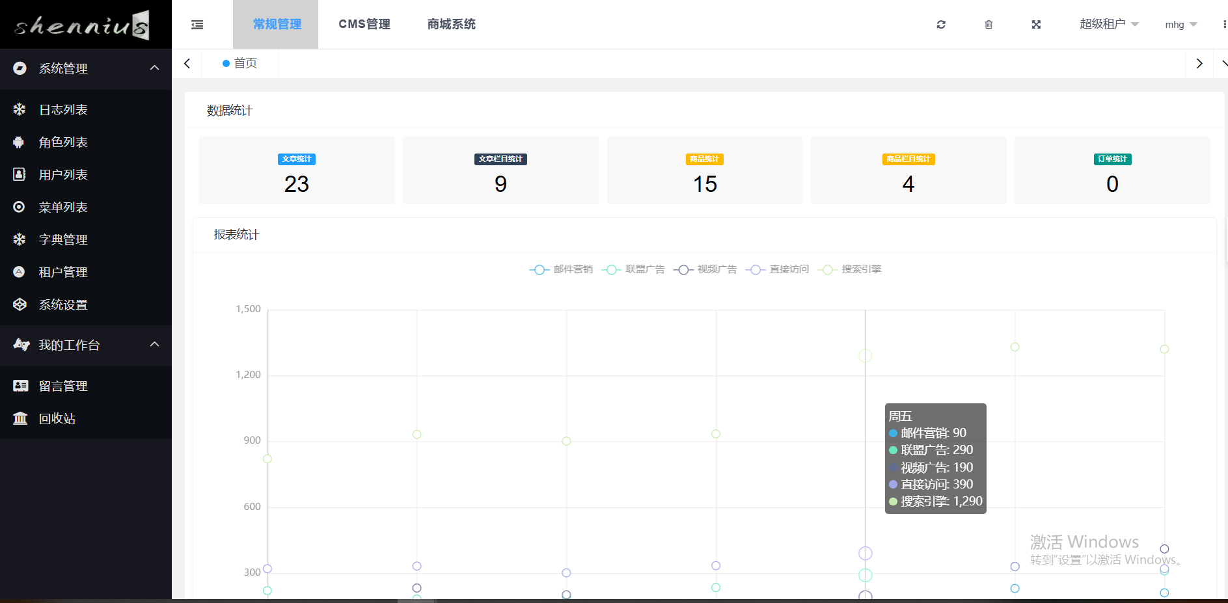Image resolution: width=1228 pixels, height=603 pixels.
Task: Open the mhg user dropdown
Action: coord(1181,25)
